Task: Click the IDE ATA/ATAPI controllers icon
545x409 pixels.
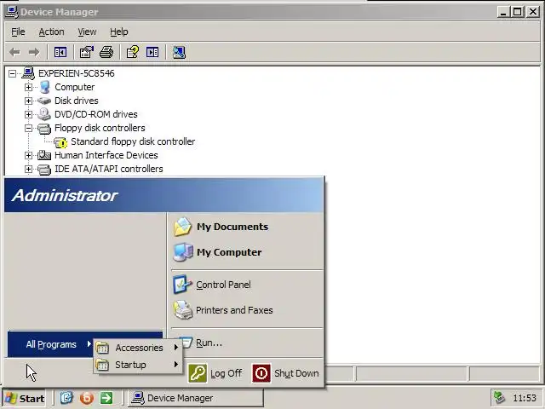Action: 43,170
